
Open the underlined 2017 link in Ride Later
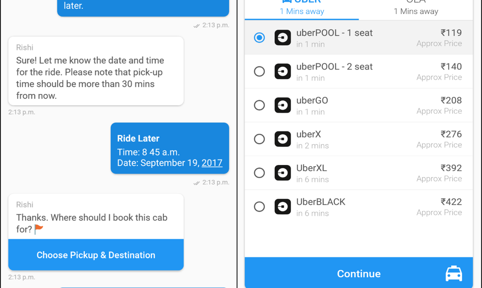coord(212,163)
